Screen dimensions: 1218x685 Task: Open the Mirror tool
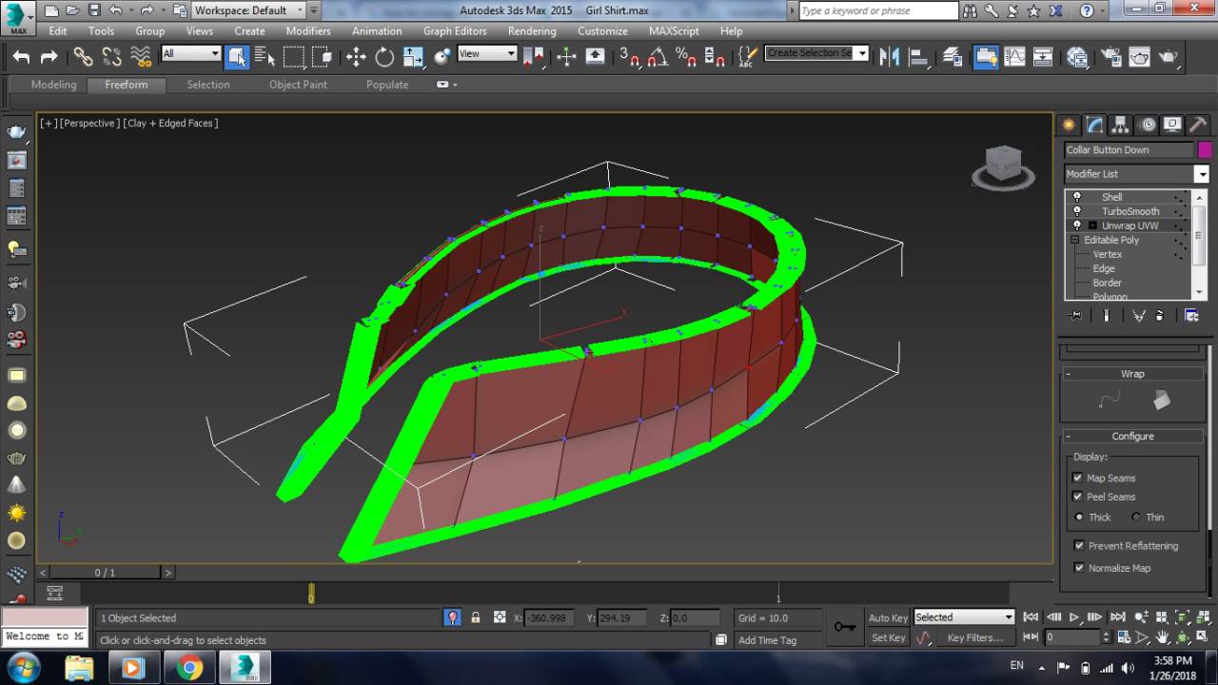(x=890, y=57)
